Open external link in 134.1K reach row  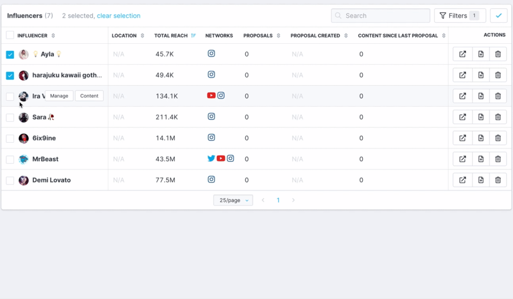462,96
